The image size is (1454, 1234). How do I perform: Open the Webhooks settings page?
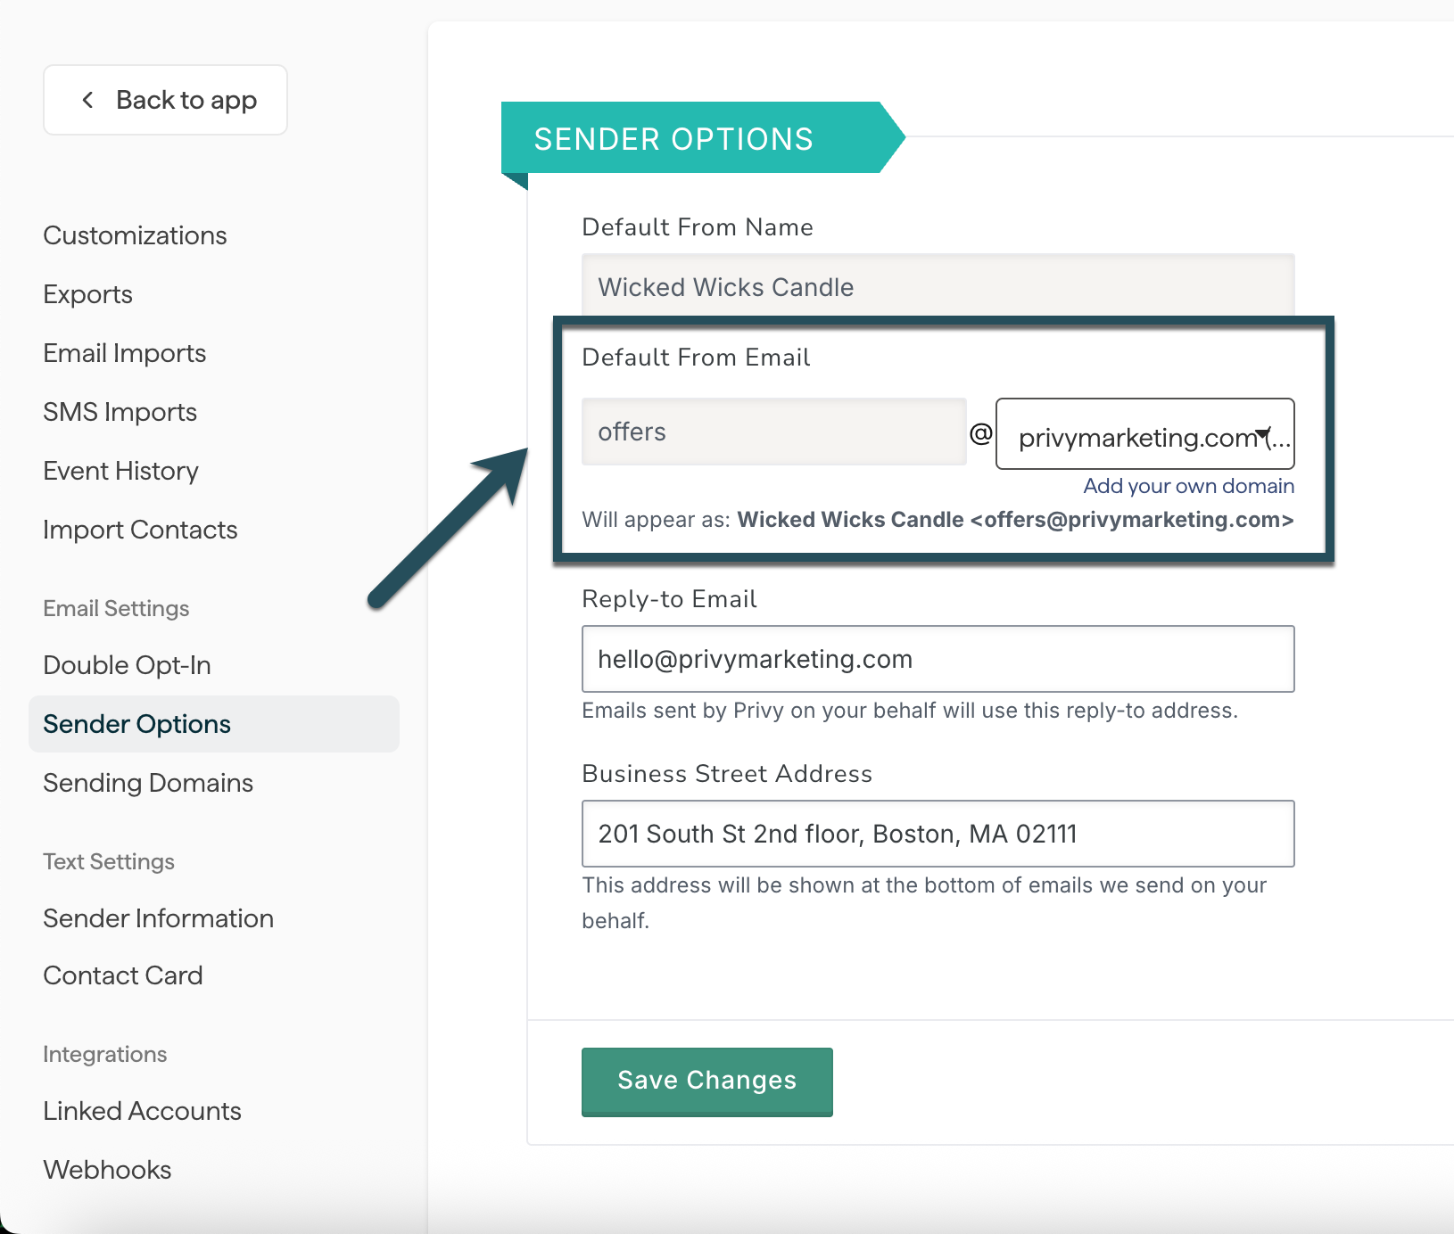107,1169
